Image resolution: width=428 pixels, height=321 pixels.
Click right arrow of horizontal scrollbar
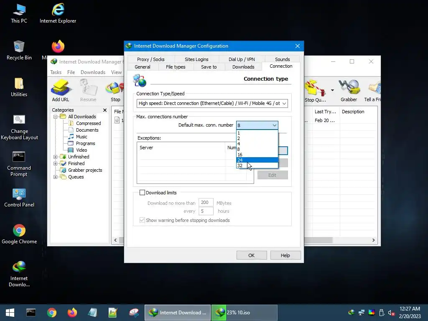[373, 240]
